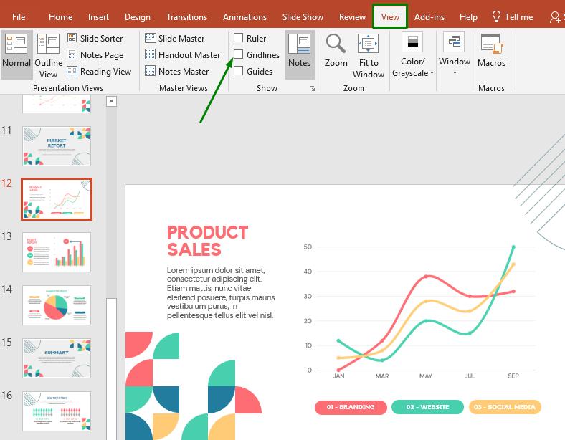This screenshot has width=565, height=440.
Task: Open the Add-ins tab
Action: coord(429,17)
